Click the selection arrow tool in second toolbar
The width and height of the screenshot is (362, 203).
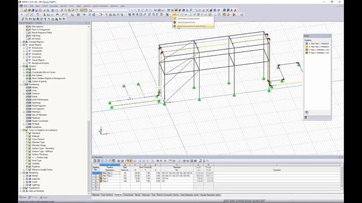click(22, 15)
